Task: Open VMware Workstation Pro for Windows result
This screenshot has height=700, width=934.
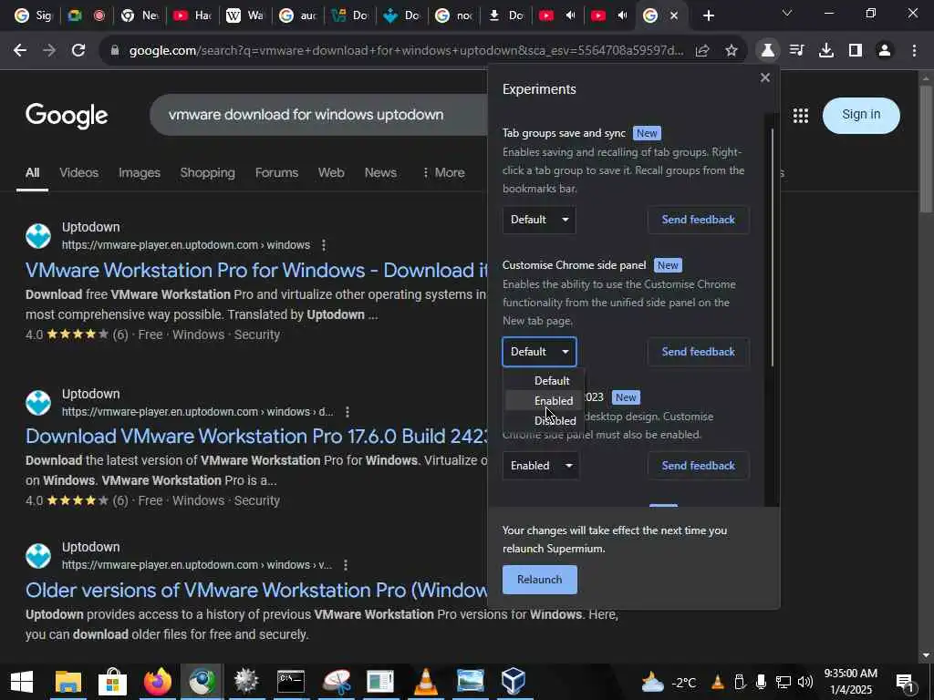Action: [x=256, y=270]
